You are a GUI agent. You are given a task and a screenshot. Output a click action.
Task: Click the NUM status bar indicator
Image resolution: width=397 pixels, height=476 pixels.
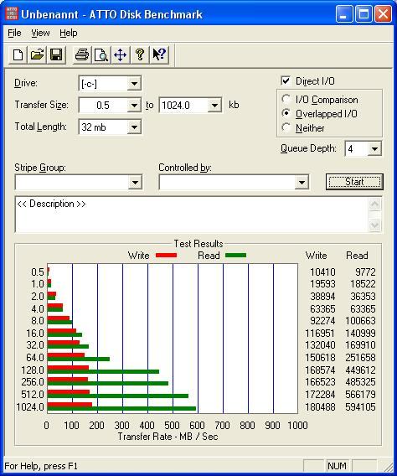pos(337,466)
